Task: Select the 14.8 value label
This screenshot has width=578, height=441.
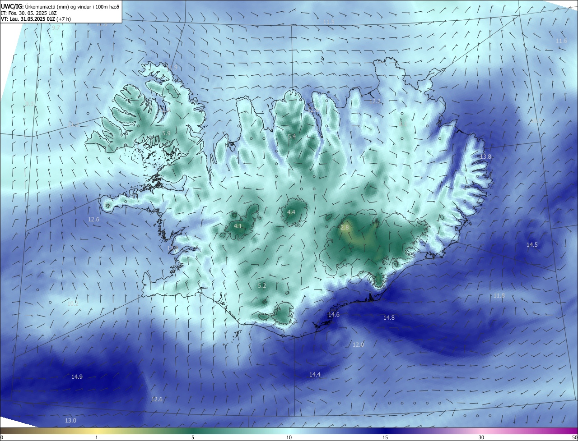Action: [x=389, y=317]
